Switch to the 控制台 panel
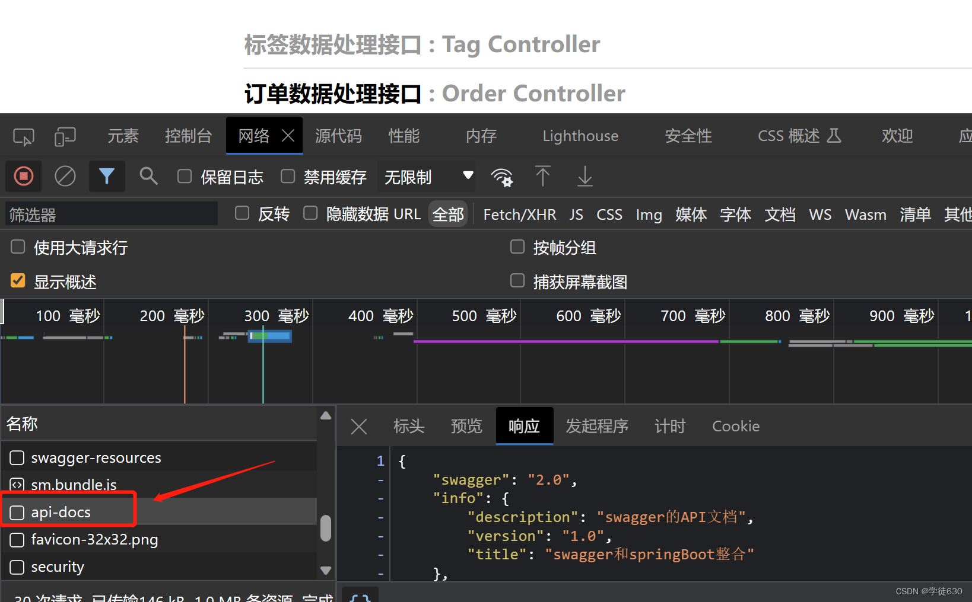 189,136
